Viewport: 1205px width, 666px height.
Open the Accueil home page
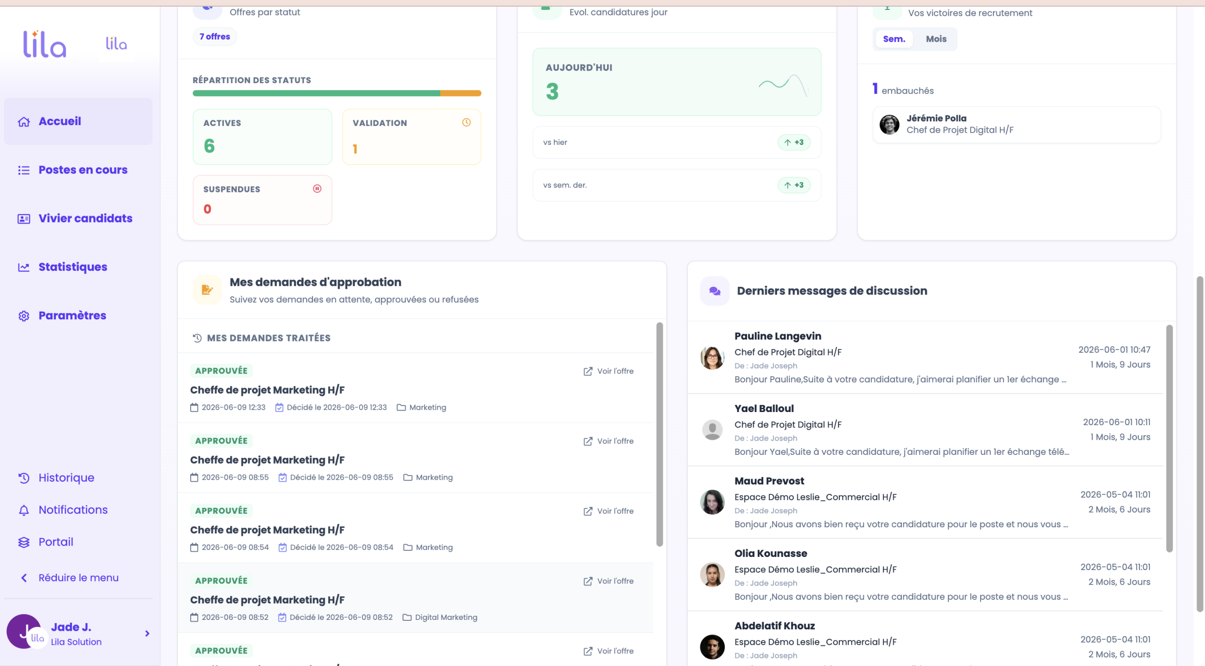[78, 121]
